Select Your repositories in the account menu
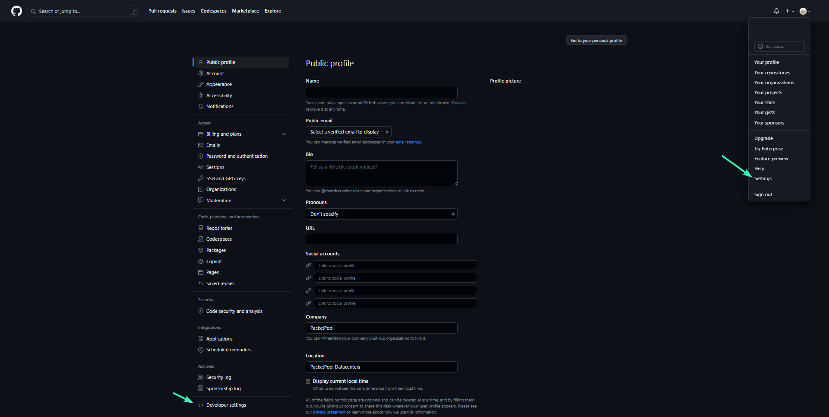This screenshot has height=417, width=829. point(772,72)
